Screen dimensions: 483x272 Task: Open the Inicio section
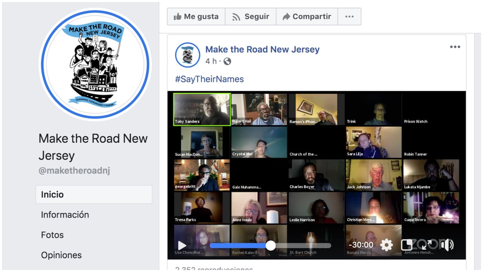(52, 195)
